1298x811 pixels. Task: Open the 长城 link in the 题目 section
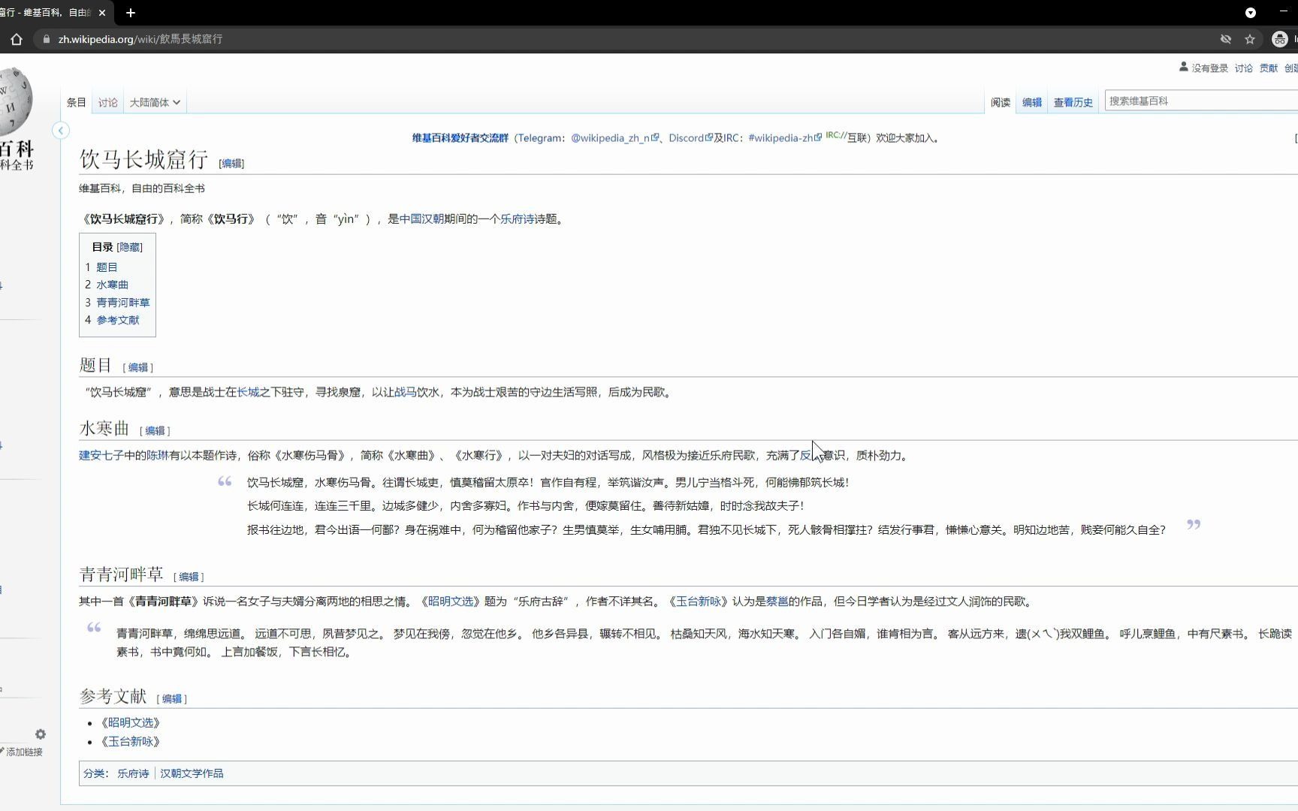[x=248, y=392]
